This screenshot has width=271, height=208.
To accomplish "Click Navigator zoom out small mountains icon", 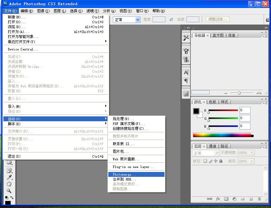I will click(x=226, y=93).
